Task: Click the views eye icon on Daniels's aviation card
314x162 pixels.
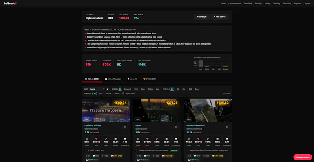Action: click(x=87, y=139)
